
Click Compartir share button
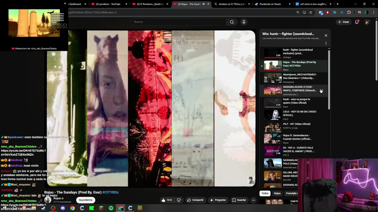[195, 200]
